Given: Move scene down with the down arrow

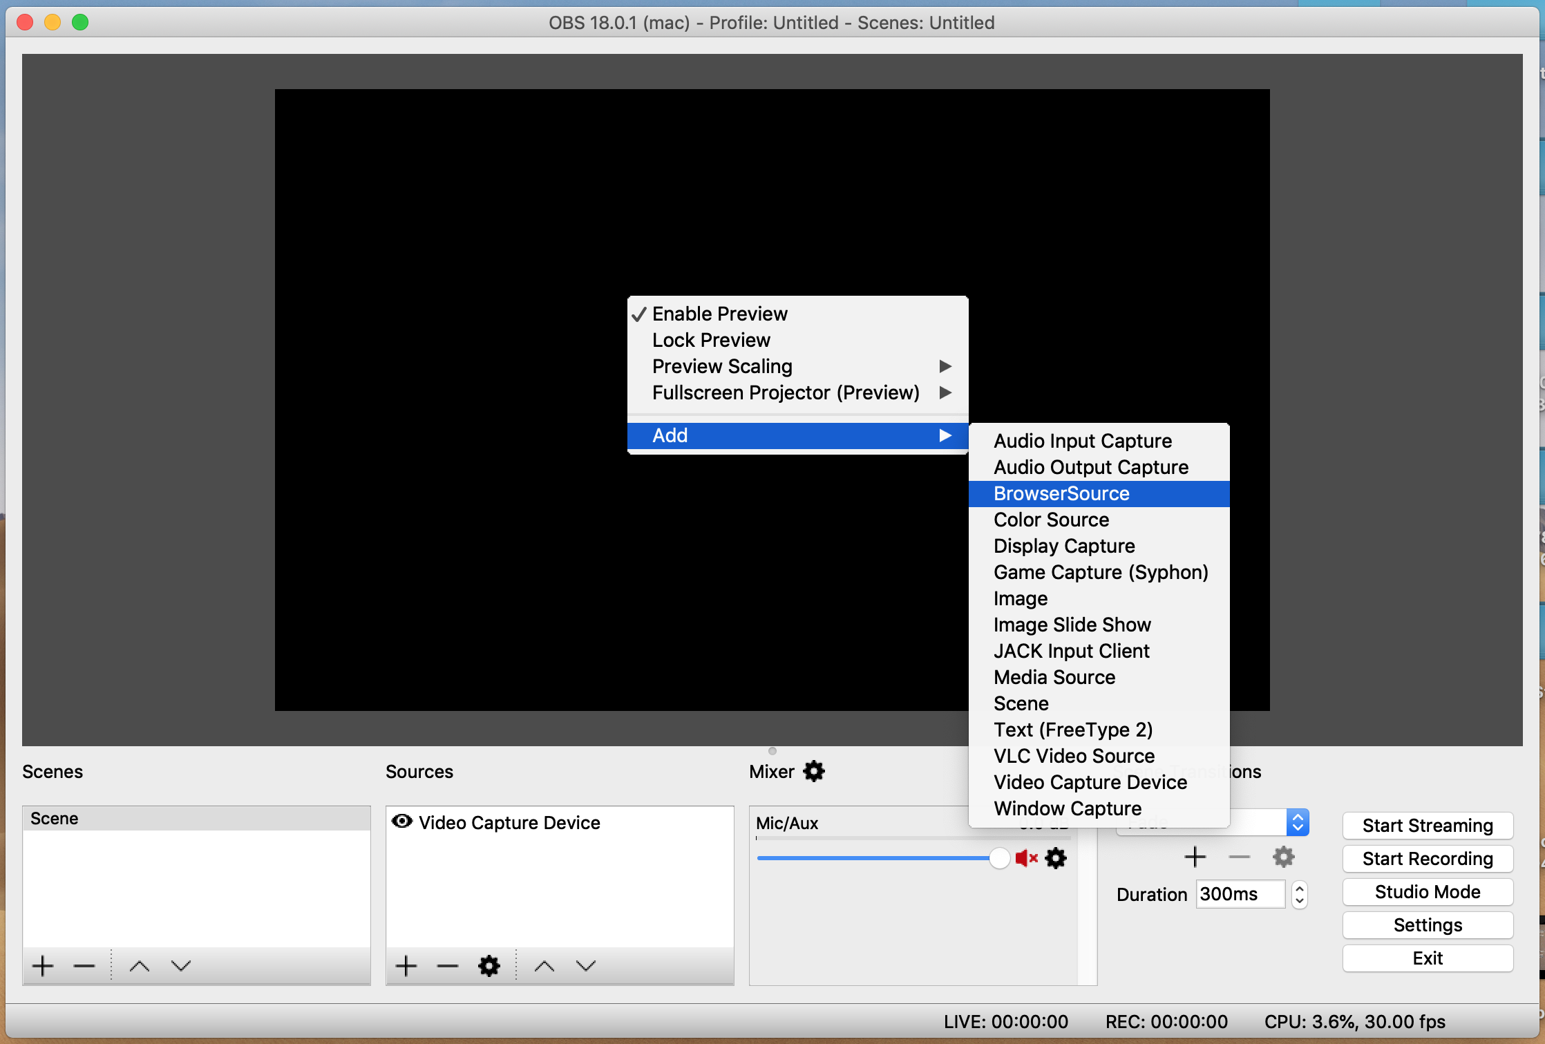Looking at the screenshot, I should click(181, 966).
